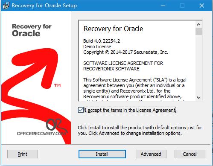Click the installer icon in the title bar
This screenshot has height=166, width=213.
point(6,6)
